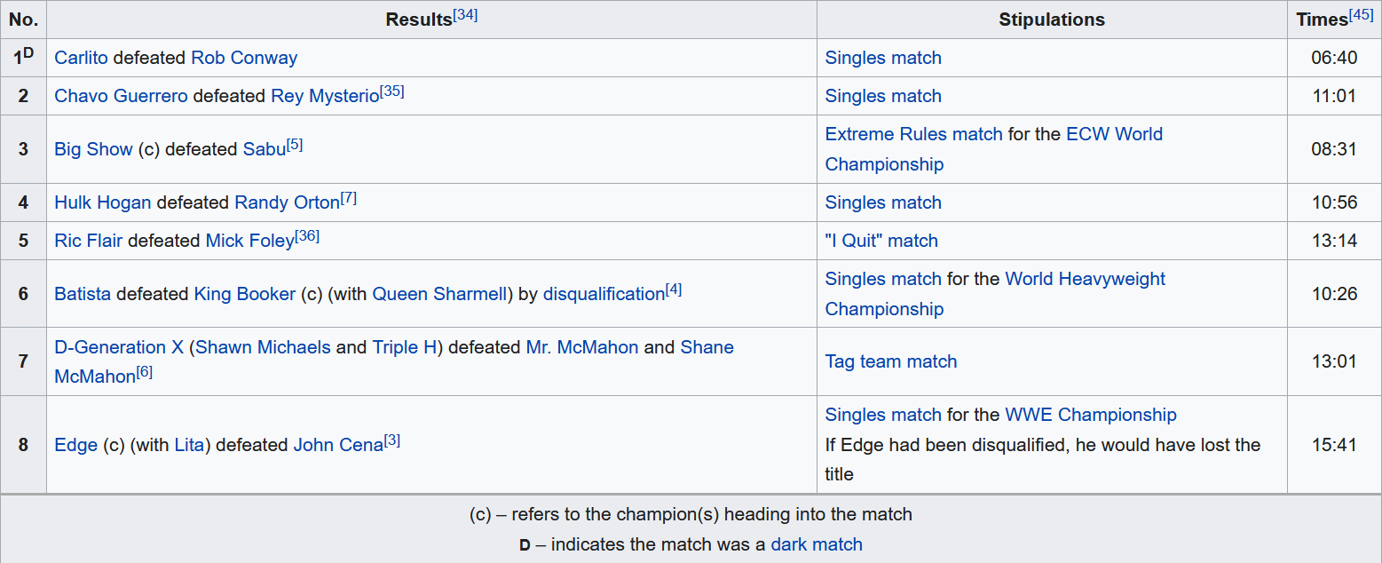
Task: Open the dark match link
Action: [x=816, y=544]
